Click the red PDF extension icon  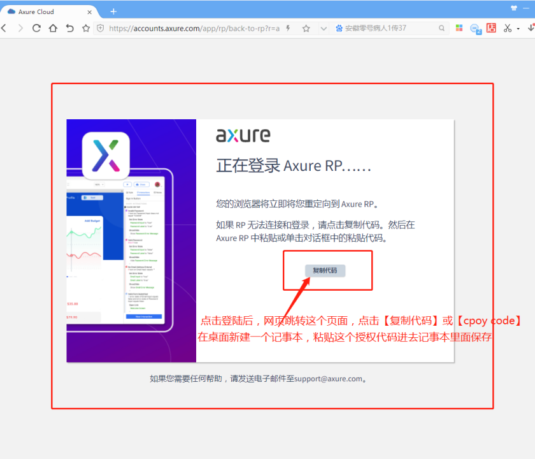click(x=491, y=28)
